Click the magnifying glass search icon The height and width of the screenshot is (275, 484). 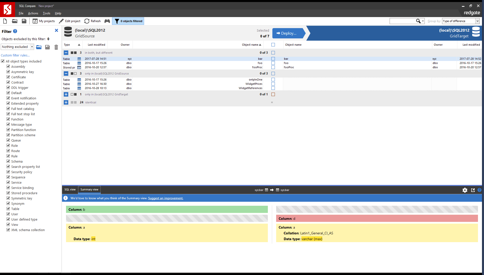pyautogui.click(x=418, y=21)
